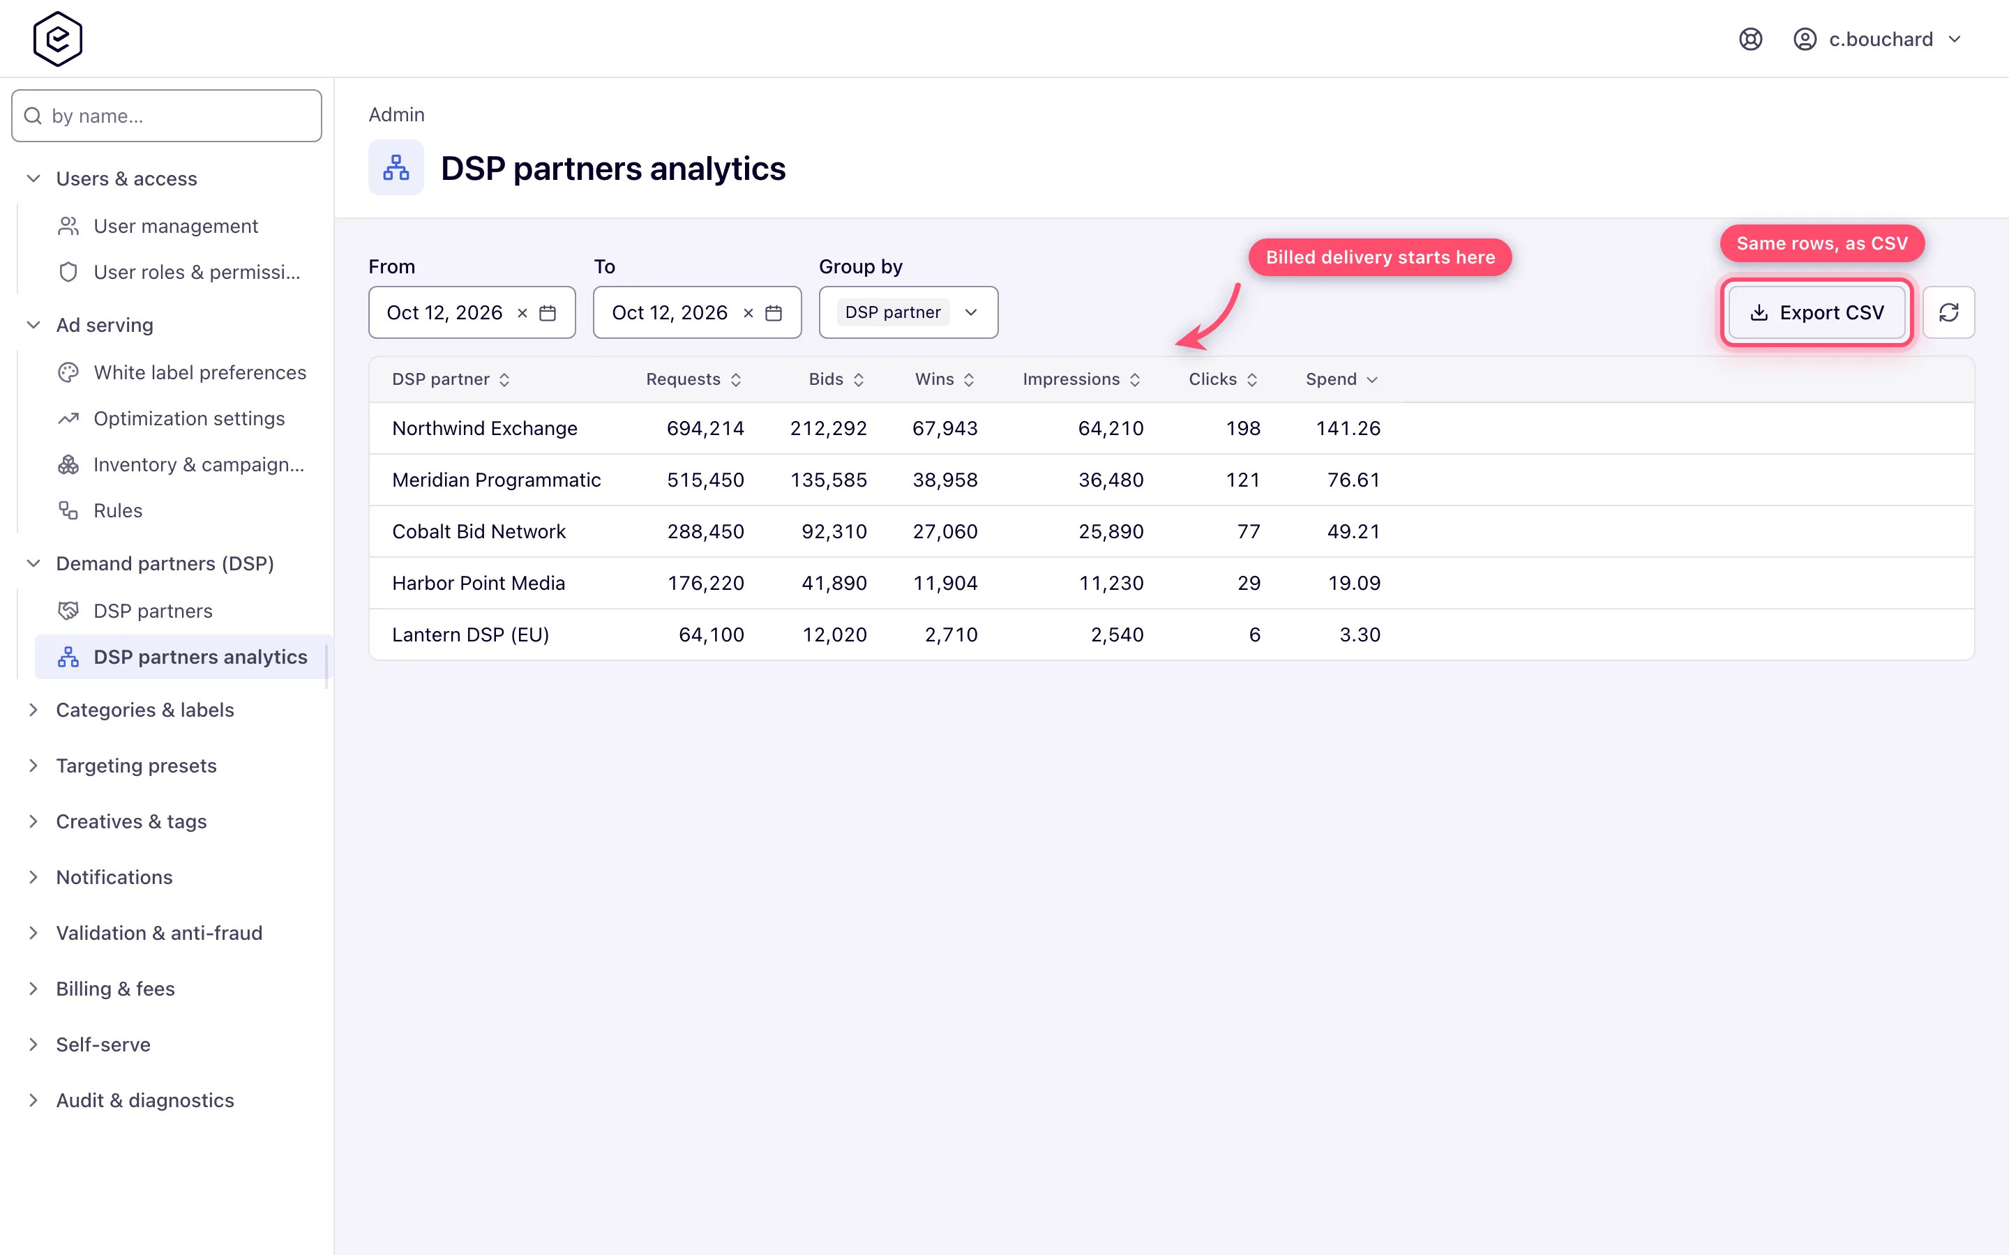Open Inventory & campaign settings item
Image resolution: width=2009 pixels, height=1255 pixels.
[x=182, y=465]
